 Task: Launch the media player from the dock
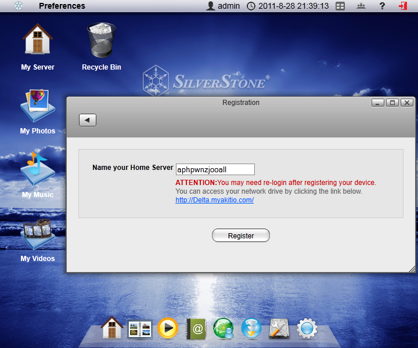tap(168, 329)
